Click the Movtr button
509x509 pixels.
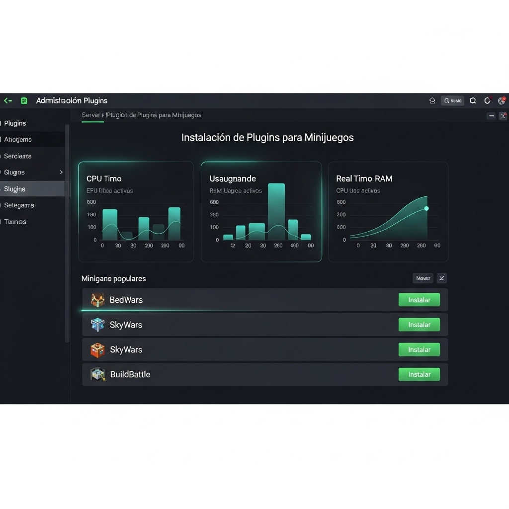pyautogui.click(x=423, y=278)
